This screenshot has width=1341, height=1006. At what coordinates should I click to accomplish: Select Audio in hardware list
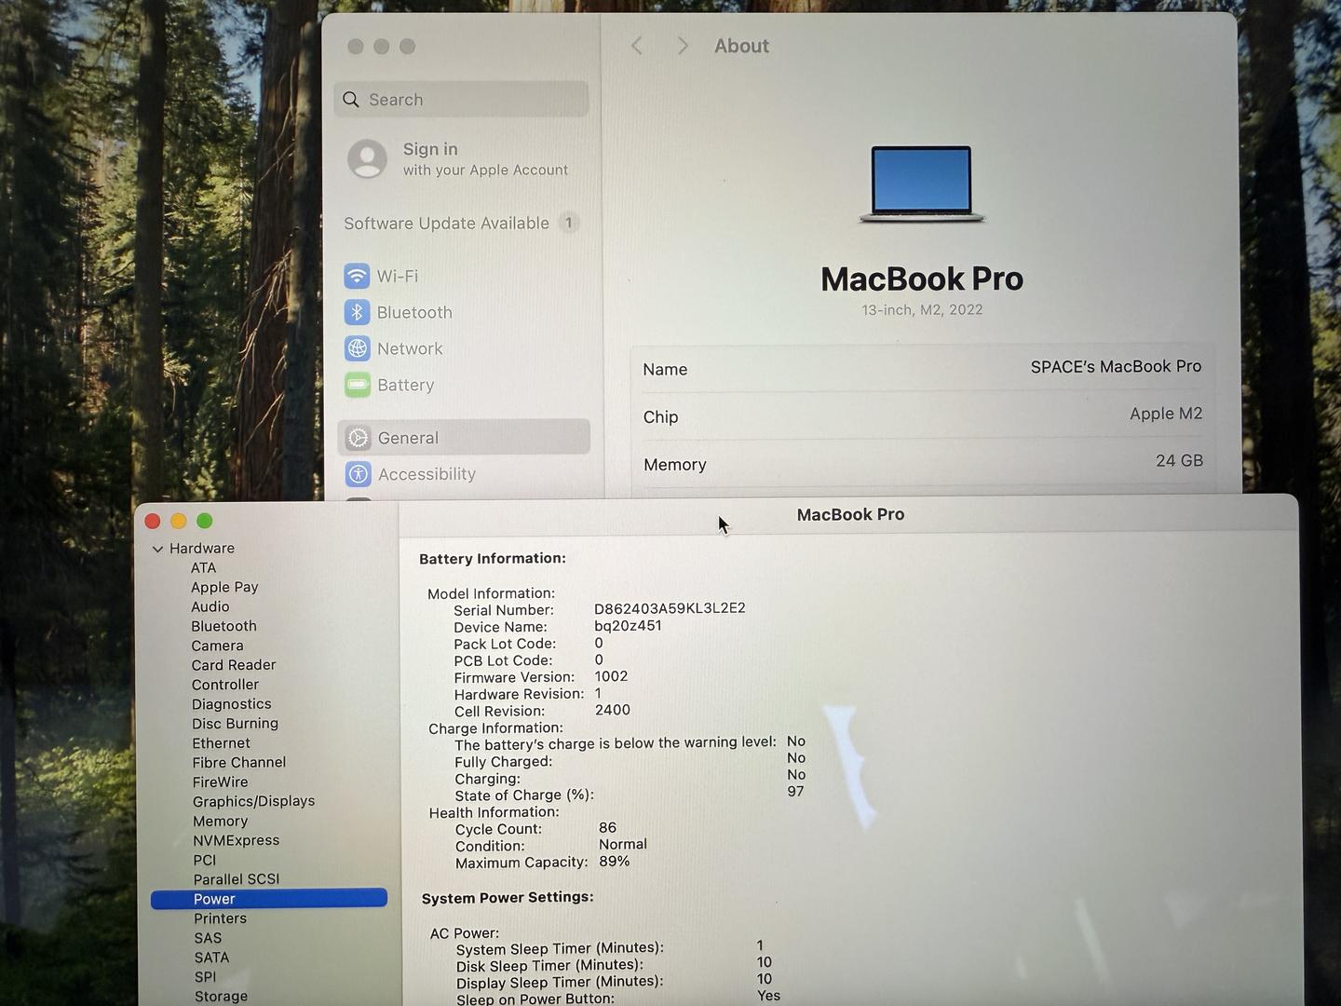coord(210,607)
